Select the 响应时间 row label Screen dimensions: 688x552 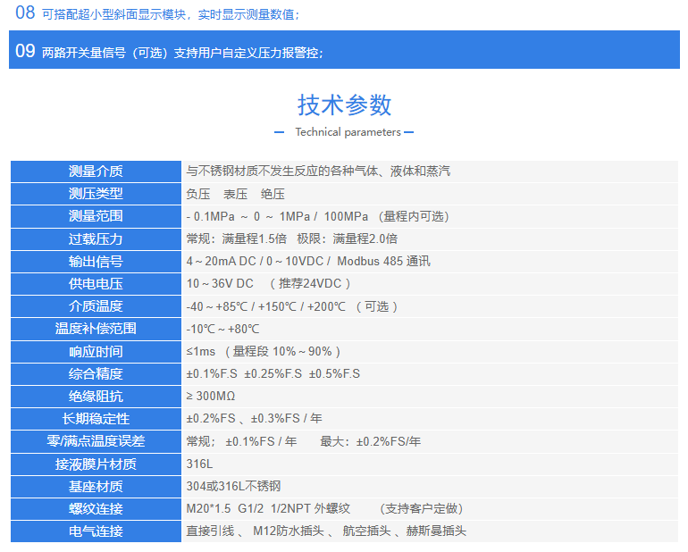click(x=96, y=352)
